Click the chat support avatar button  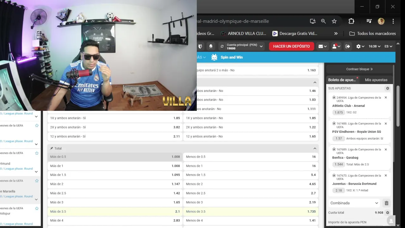(x=391, y=221)
